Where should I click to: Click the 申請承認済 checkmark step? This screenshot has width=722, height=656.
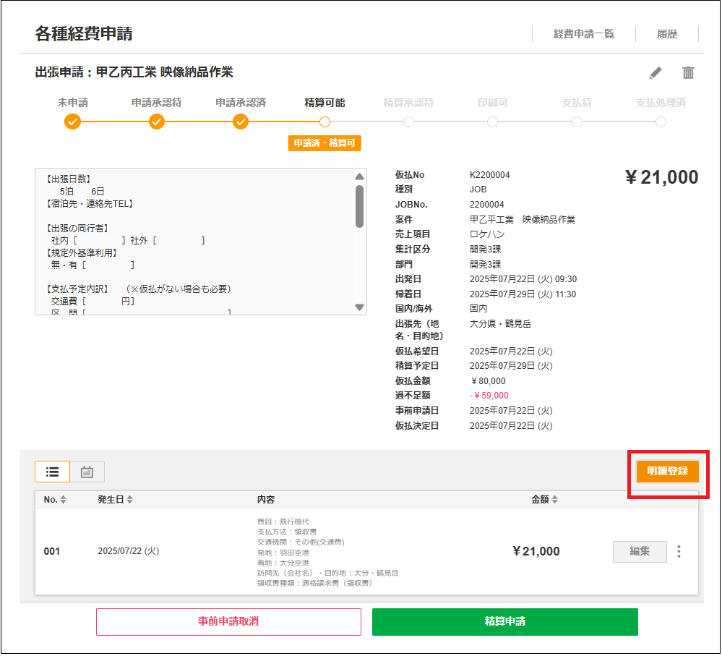click(x=241, y=122)
